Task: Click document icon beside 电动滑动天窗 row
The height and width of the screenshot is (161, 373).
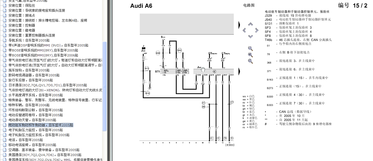Action: [x=4, y=120]
